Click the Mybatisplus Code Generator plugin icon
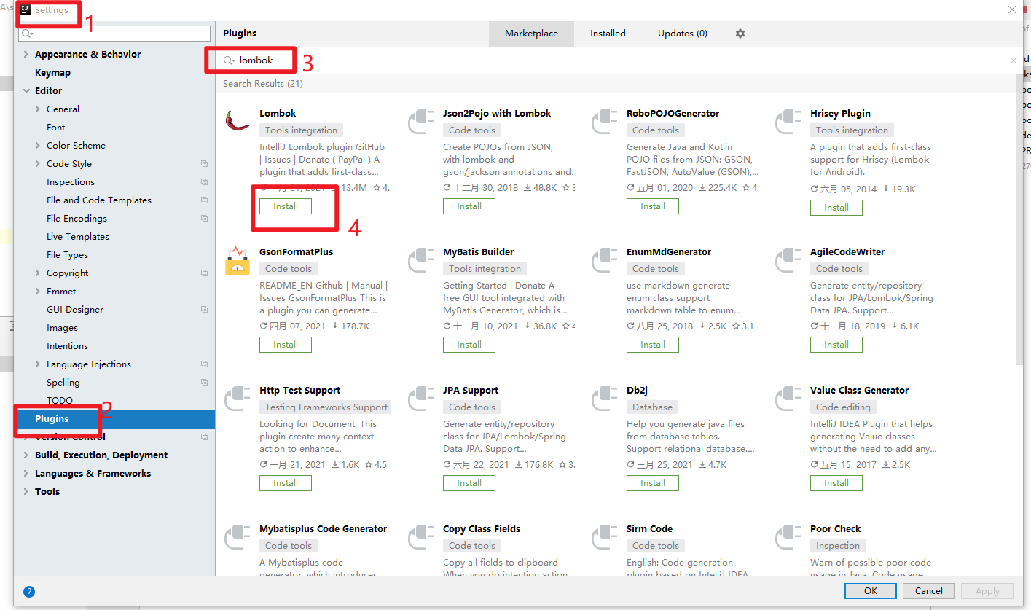Viewport: 1031px width, 610px height. [x=238, y=536]
